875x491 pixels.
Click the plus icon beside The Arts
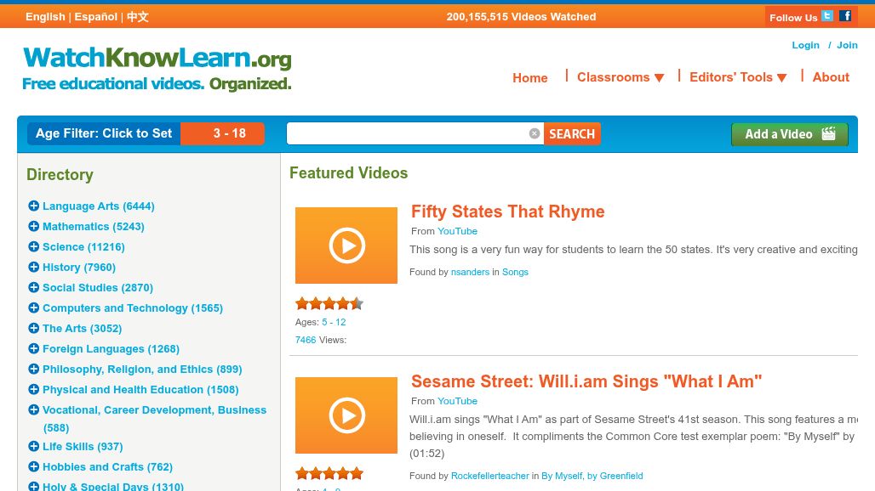point(34,328)
